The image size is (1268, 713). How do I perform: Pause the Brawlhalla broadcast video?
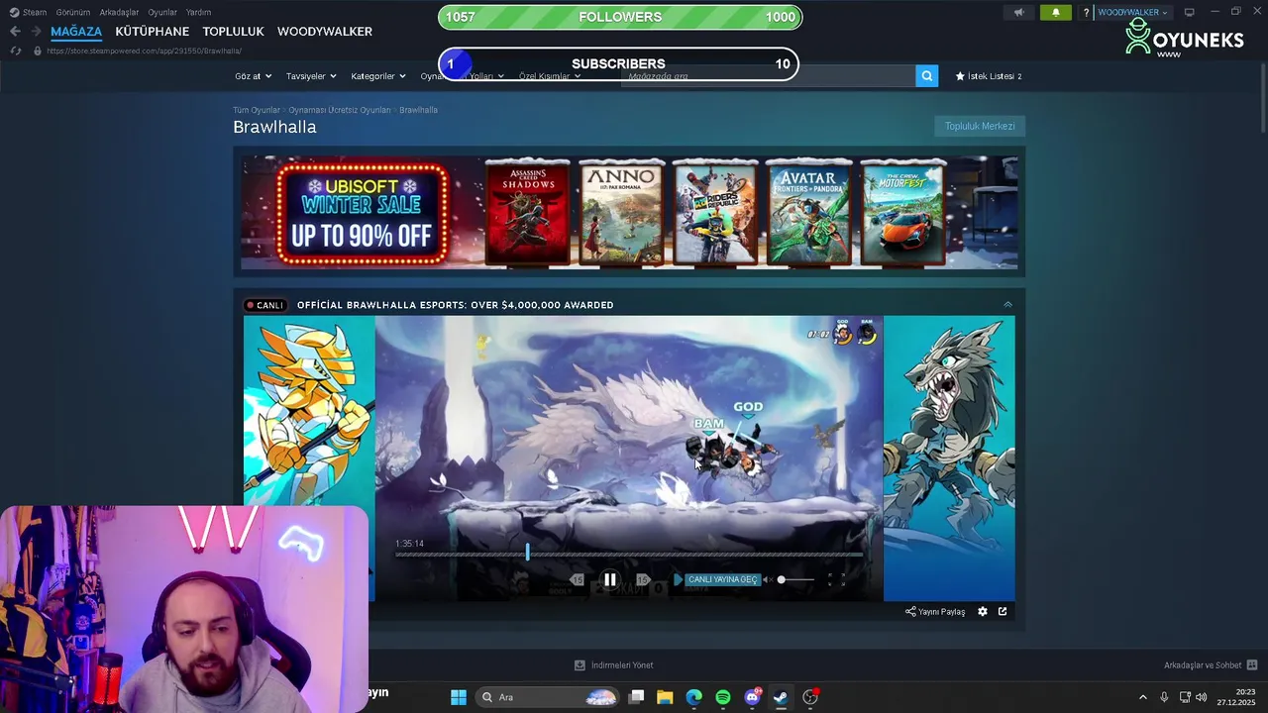[x=609, y=579]
